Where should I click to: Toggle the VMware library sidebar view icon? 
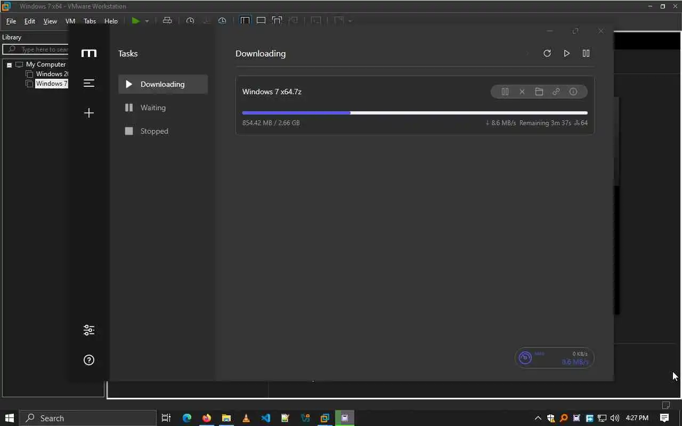pyautogui.click(x=245, y=21)
